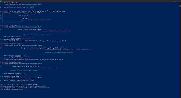Click the "Err(_) => scratch.text.push_str" code line

point(43,48)
